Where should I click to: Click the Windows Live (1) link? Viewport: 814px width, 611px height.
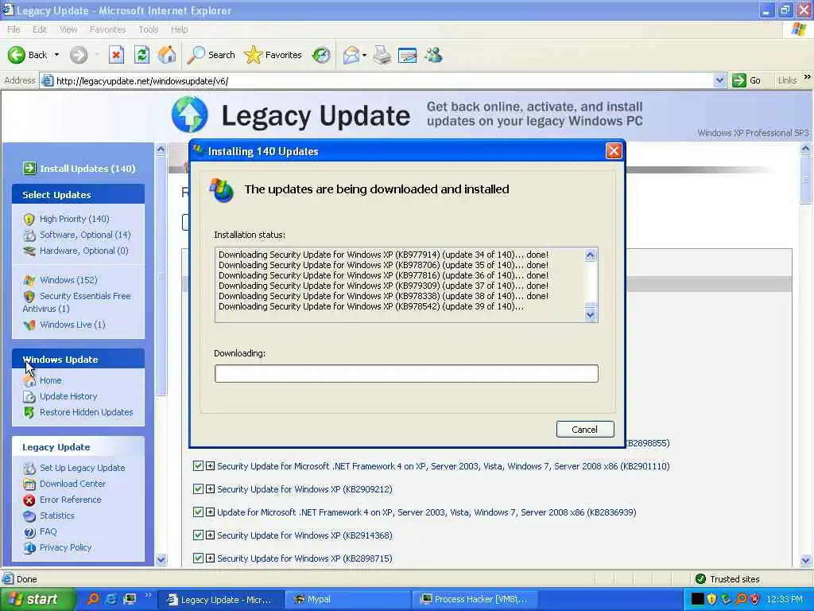(x=72, y=325)
